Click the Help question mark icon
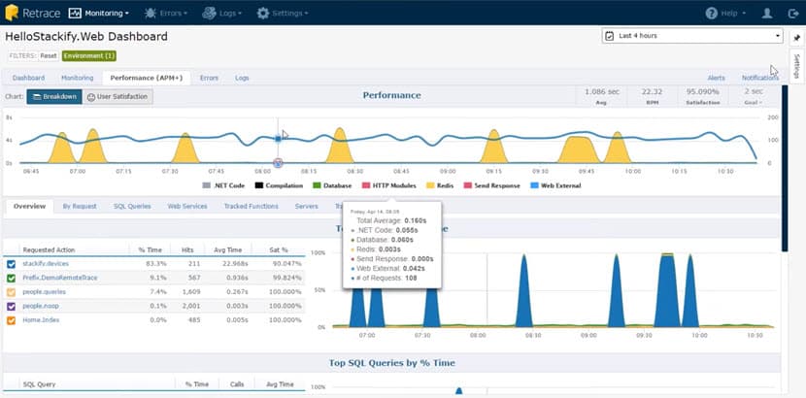The image size is (806, 398). pos(712,14)
